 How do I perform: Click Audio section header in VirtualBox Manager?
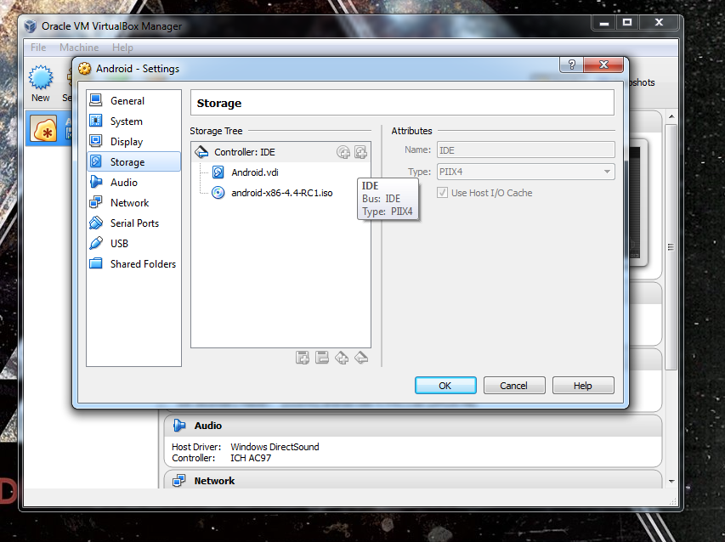click(x=413, y=426)
